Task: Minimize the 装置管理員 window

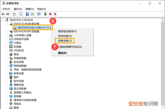Action: [x=140, y=3]
